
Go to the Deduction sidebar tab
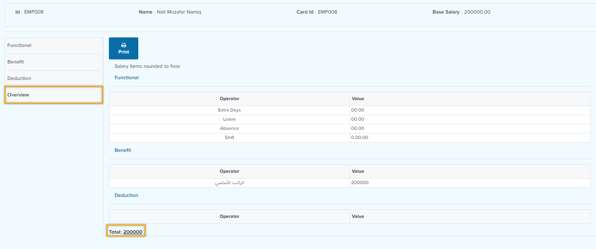coord(19,78)
